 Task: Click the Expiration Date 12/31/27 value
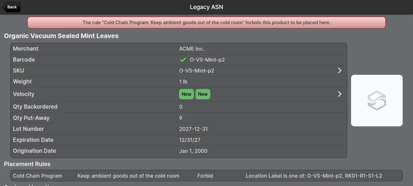(190, 140)
